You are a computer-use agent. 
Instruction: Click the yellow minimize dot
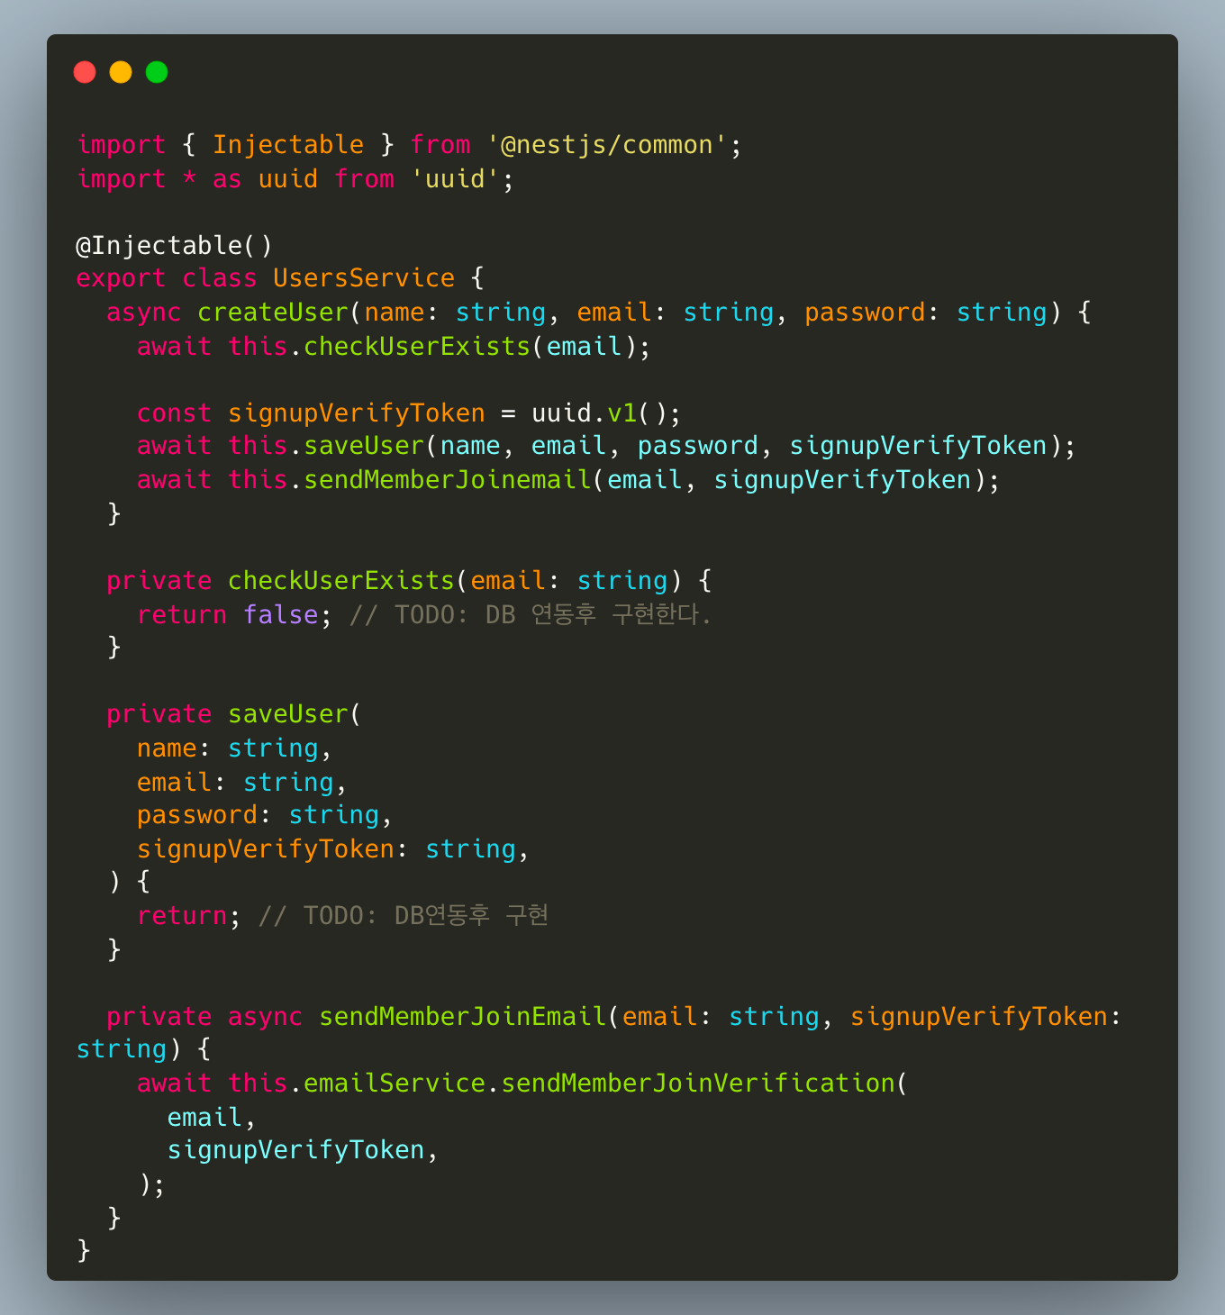coord(121,72)
